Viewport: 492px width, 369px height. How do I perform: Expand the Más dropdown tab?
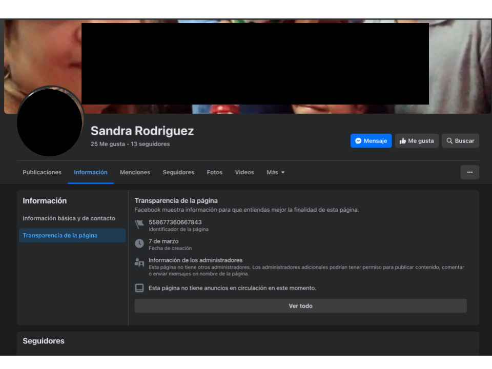pos(276,172)
